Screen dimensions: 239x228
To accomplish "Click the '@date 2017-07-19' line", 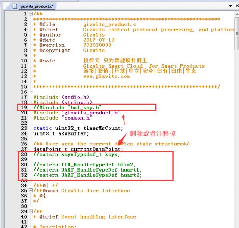I will tap(74, 40).
